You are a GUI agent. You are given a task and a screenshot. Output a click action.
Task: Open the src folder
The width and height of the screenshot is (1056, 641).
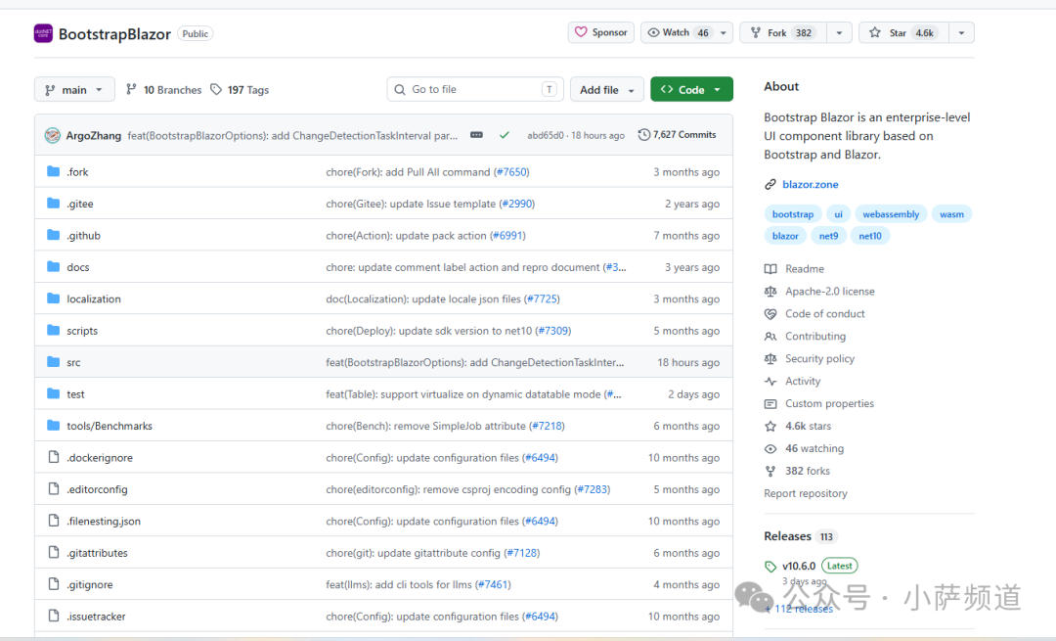click(73, 362)
